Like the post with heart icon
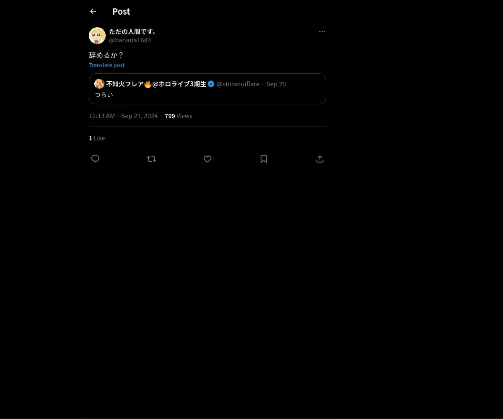The image size is (503, 419). click(207, 159)
